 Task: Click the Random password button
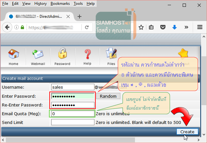point(108,96)
